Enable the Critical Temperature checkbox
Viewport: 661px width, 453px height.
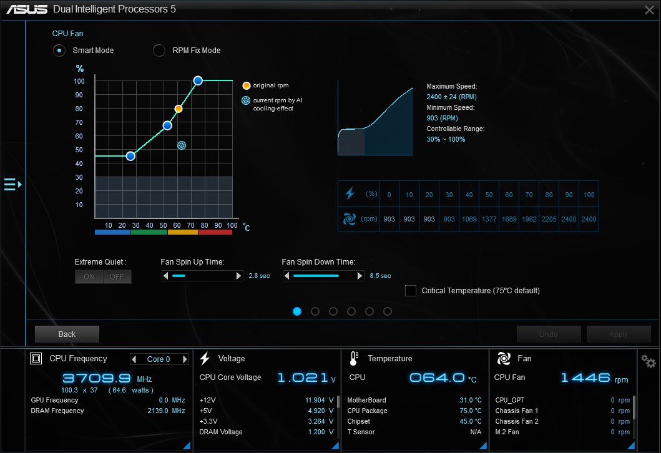[411, 291]
